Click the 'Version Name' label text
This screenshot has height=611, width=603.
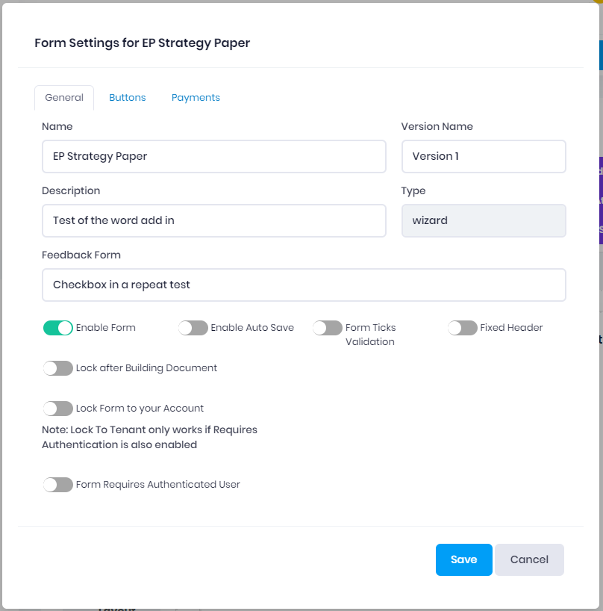(x=437, y=127)
